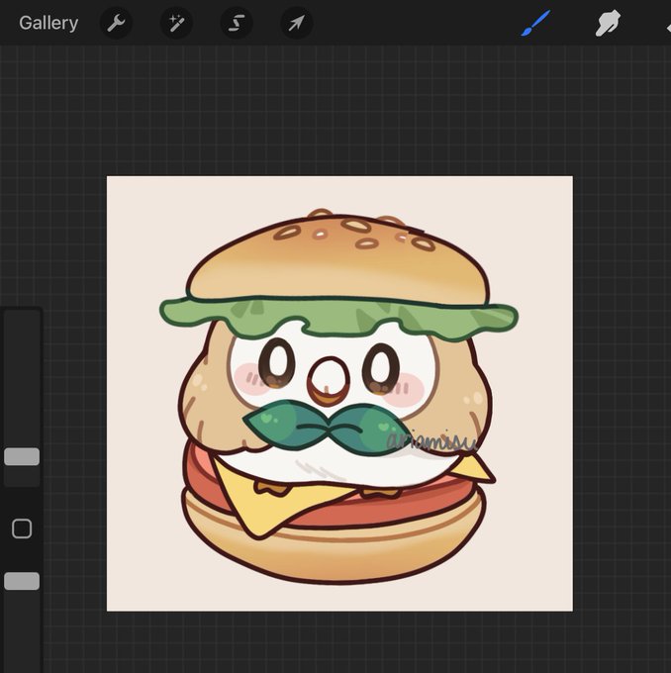
Task: Click the burger artwork canvas
Action: (x=339, y=393)
